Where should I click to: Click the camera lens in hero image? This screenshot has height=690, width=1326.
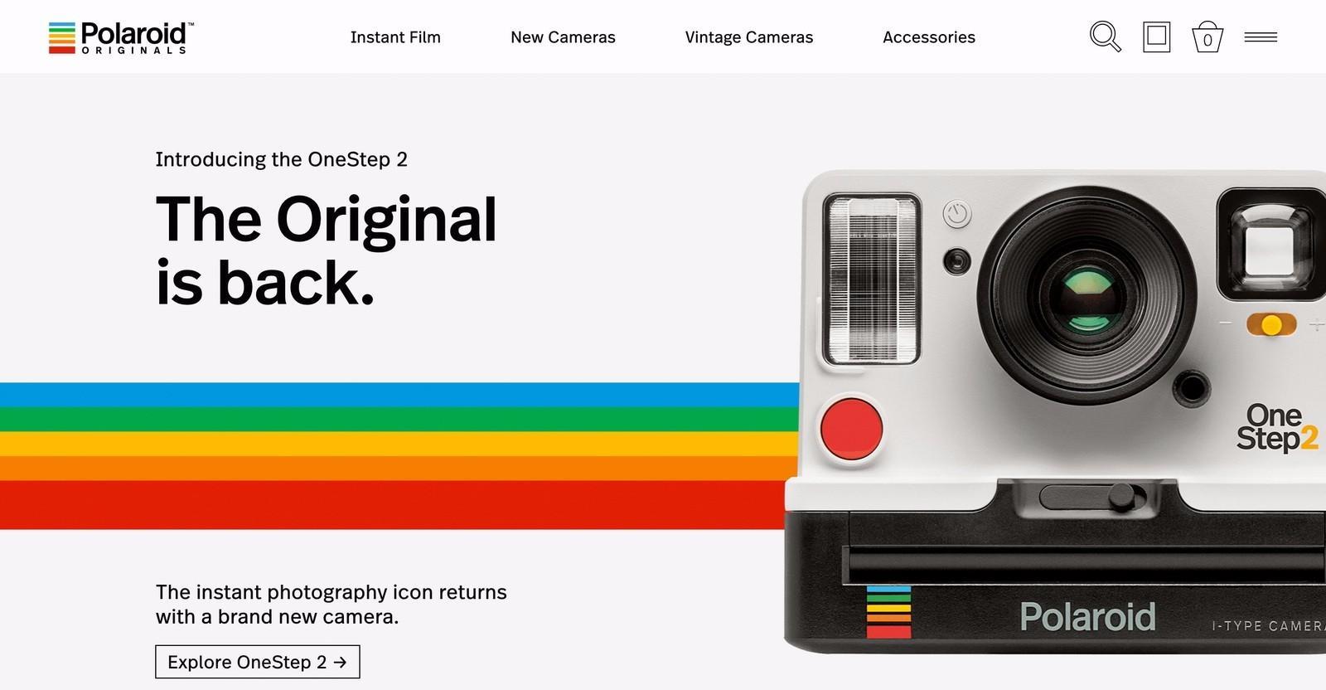tap(1087, 296)
